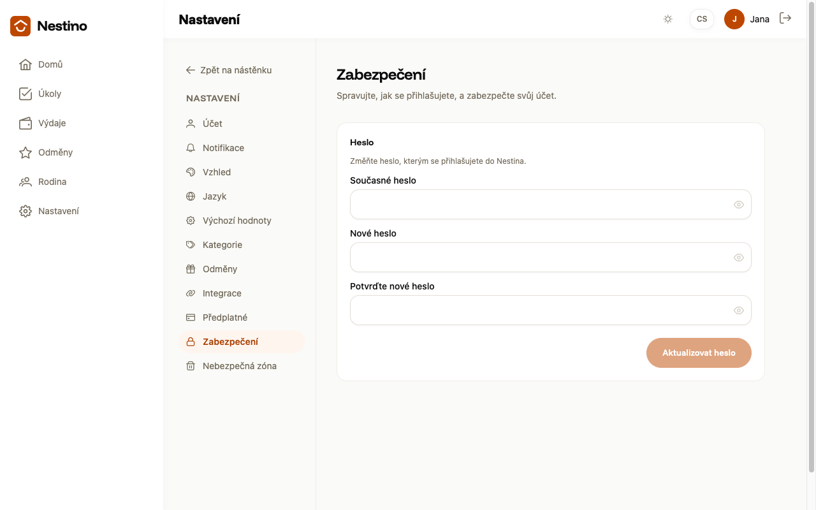Toggle visibility of Potvrďte nové heslo field
Image resolution: width=816 pixels, height=510 pixels.
pos(739,310)
